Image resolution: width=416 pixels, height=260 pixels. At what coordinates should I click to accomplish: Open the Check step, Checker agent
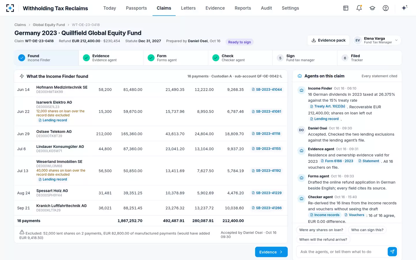pyautogui.click(x=240, y=58)
